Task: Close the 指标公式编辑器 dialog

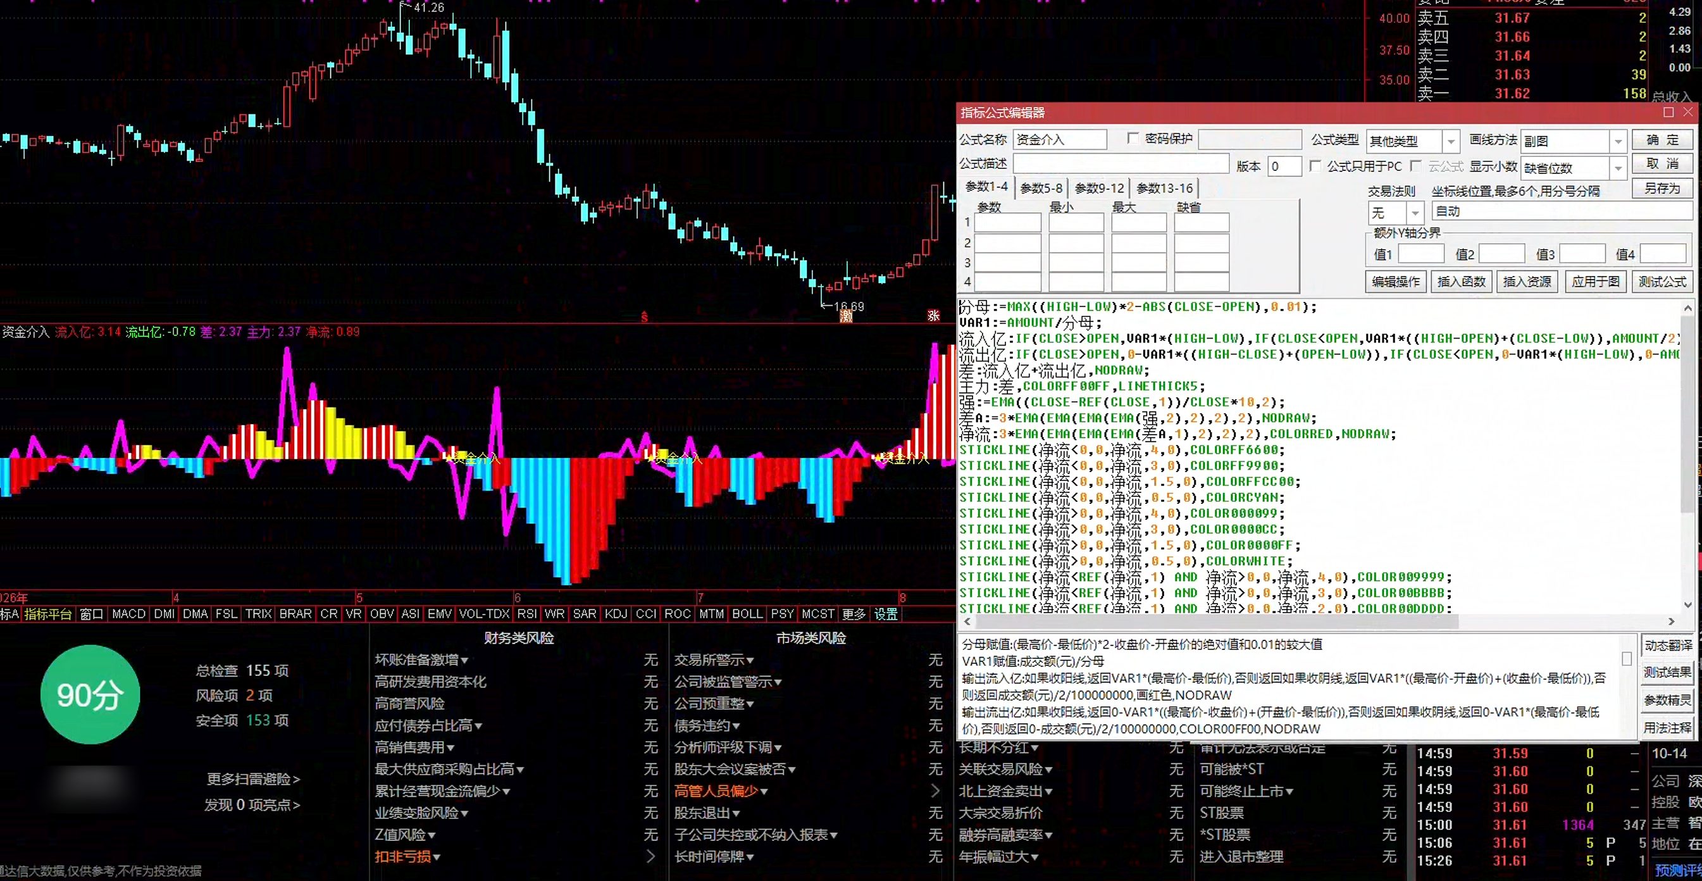Action: [1688, 113]
